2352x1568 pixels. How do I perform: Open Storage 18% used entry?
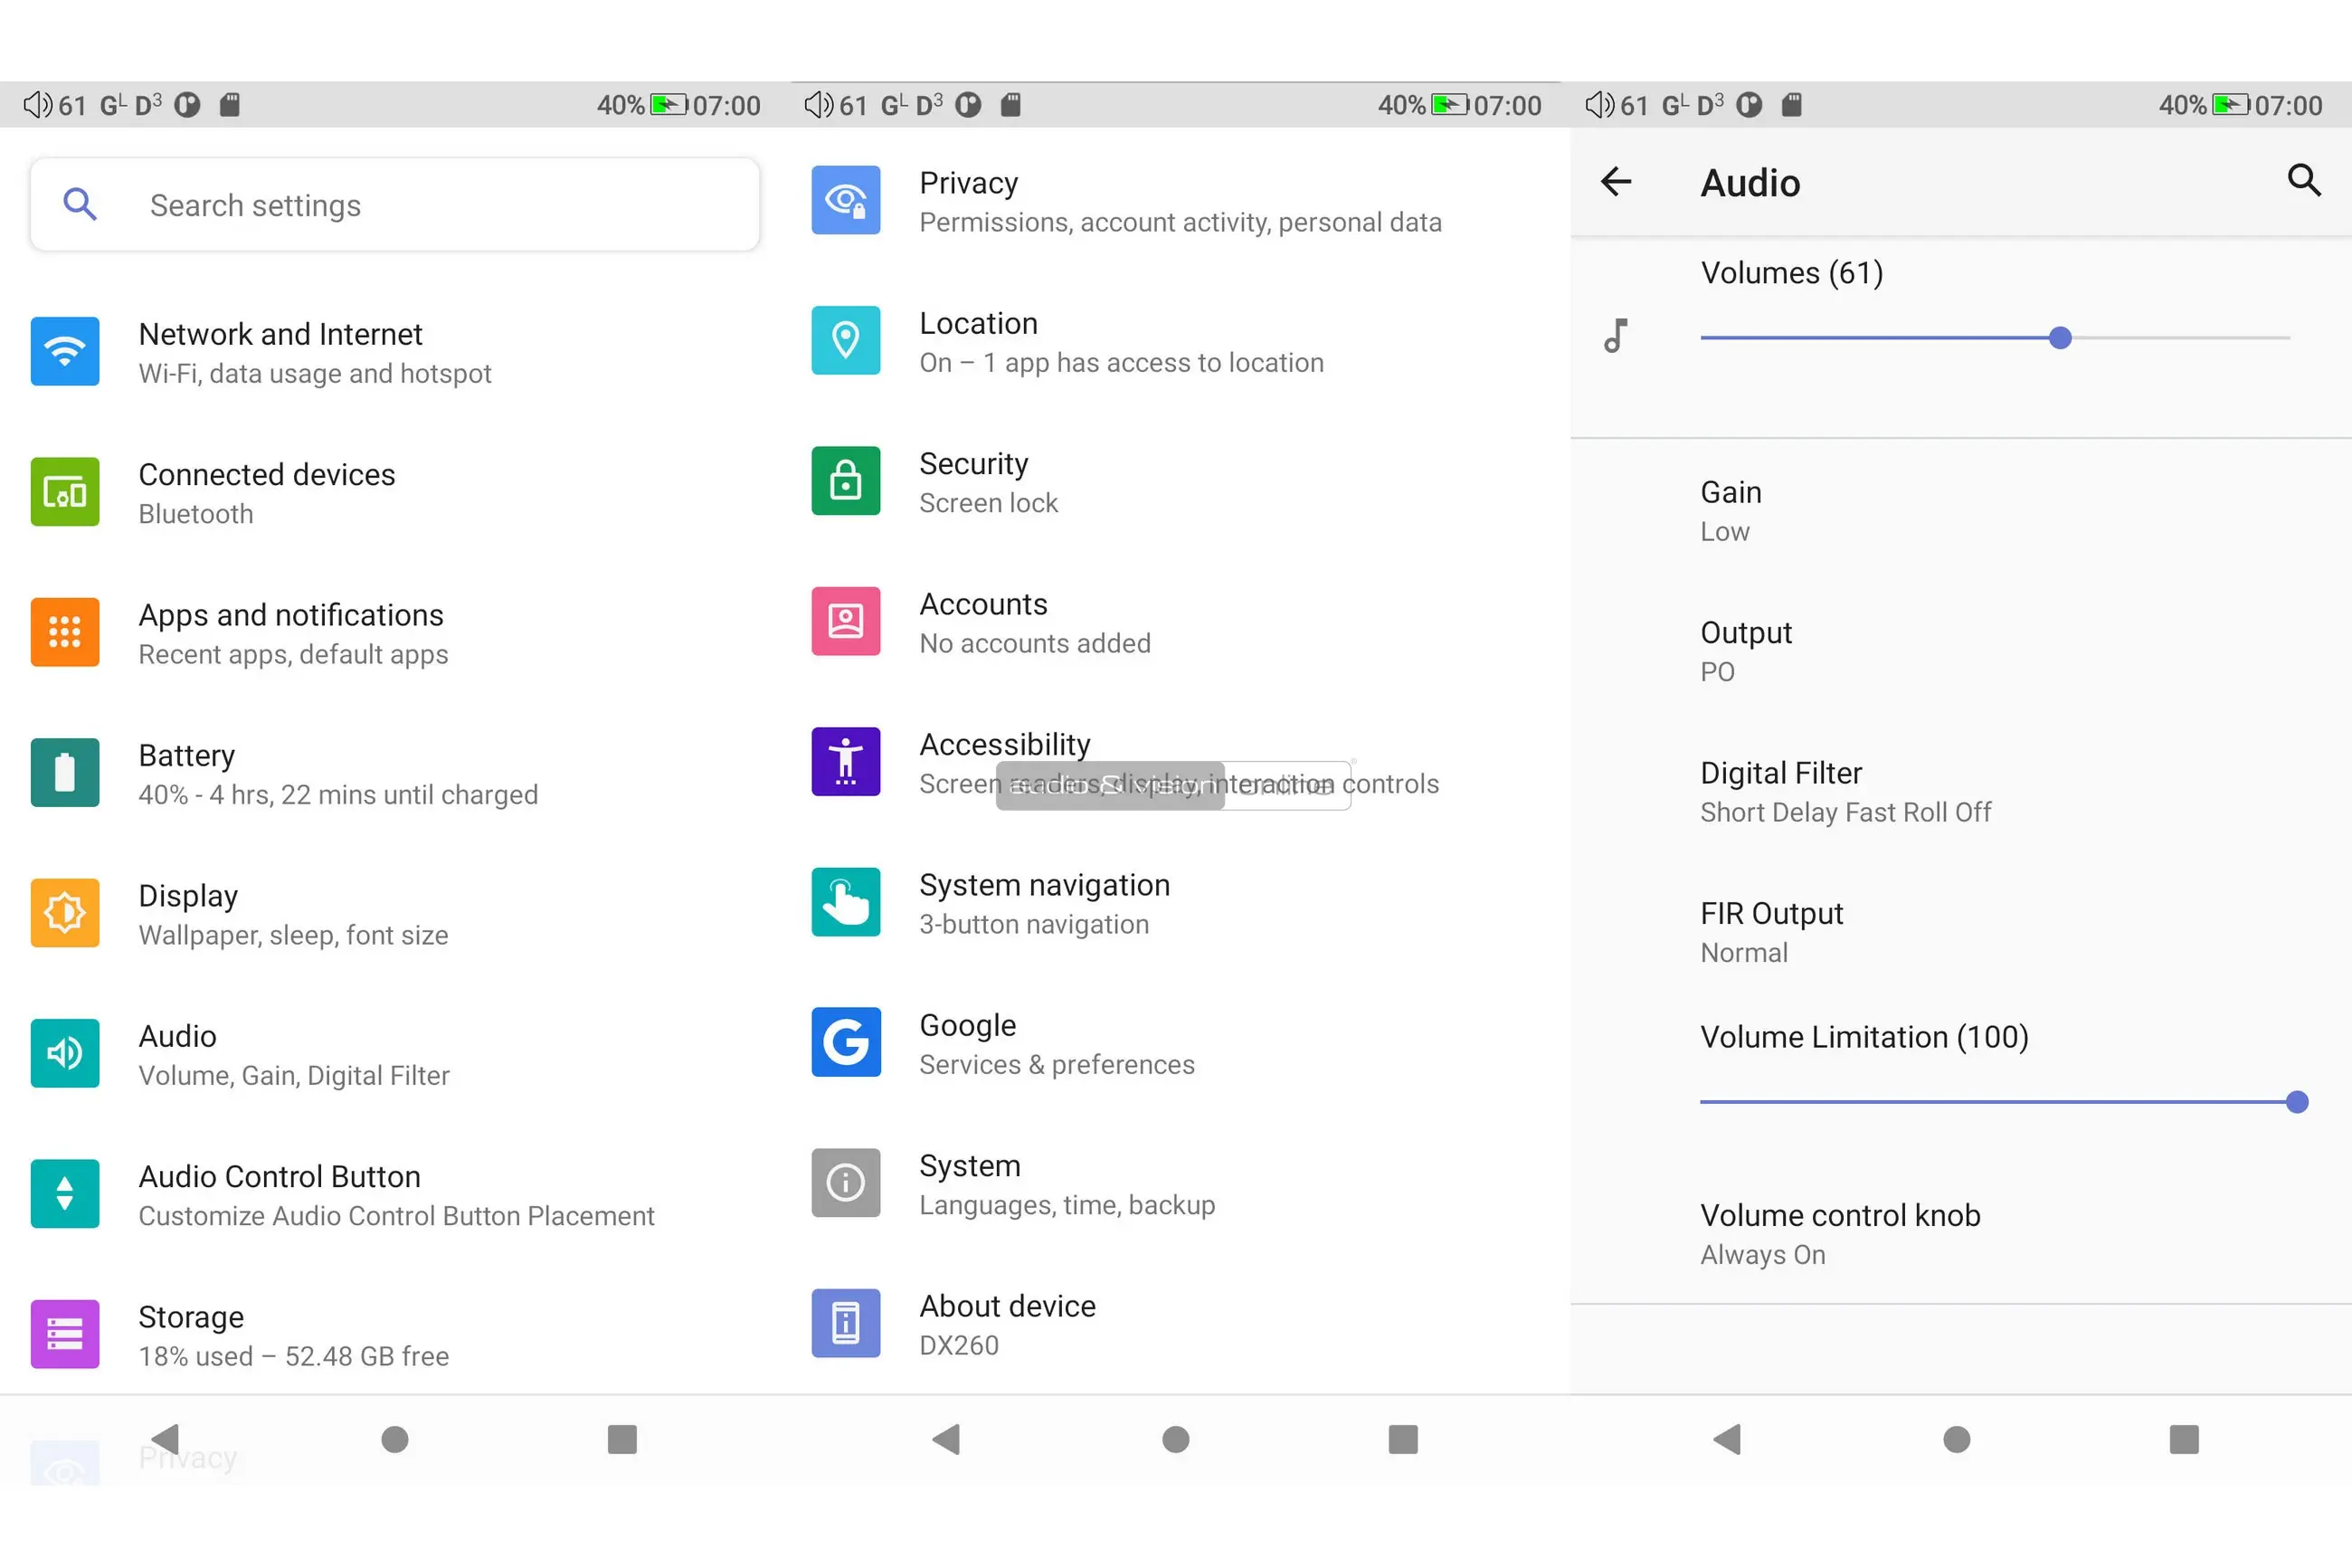pyautogui.click(x=293, y=1335)
